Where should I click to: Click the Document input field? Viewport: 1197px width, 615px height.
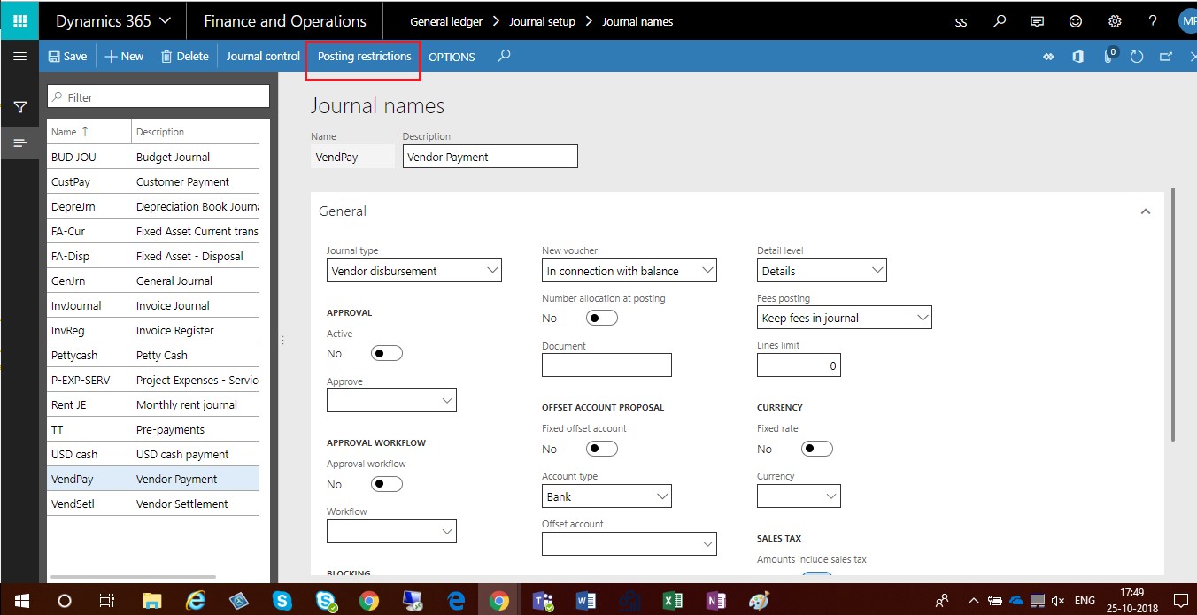click(x=606, y=365)
